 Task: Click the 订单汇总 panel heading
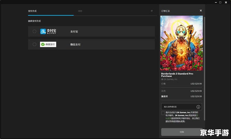(x=165, y=11)
